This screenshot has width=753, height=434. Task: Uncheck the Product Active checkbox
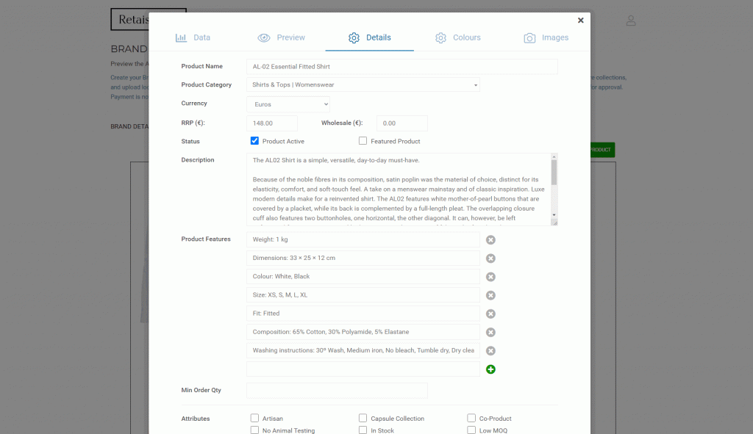(x=254, y=140)
